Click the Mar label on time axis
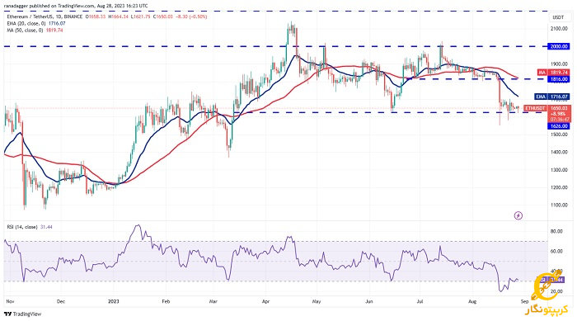The height and width of the screenshot is (321, 577). point(213,301)
